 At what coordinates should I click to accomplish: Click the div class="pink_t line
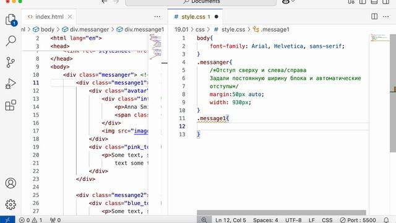click(x=119, y=147)
